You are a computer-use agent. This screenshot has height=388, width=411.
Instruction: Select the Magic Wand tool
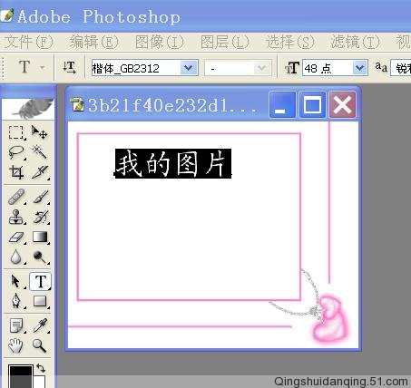tap(40, 152)
